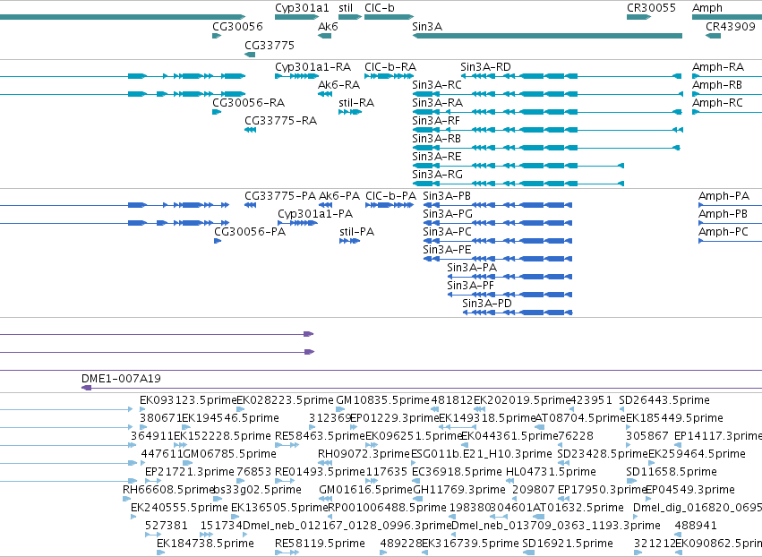
Task: Click the EK194546.5prime EST label
Action: [230, 418]
